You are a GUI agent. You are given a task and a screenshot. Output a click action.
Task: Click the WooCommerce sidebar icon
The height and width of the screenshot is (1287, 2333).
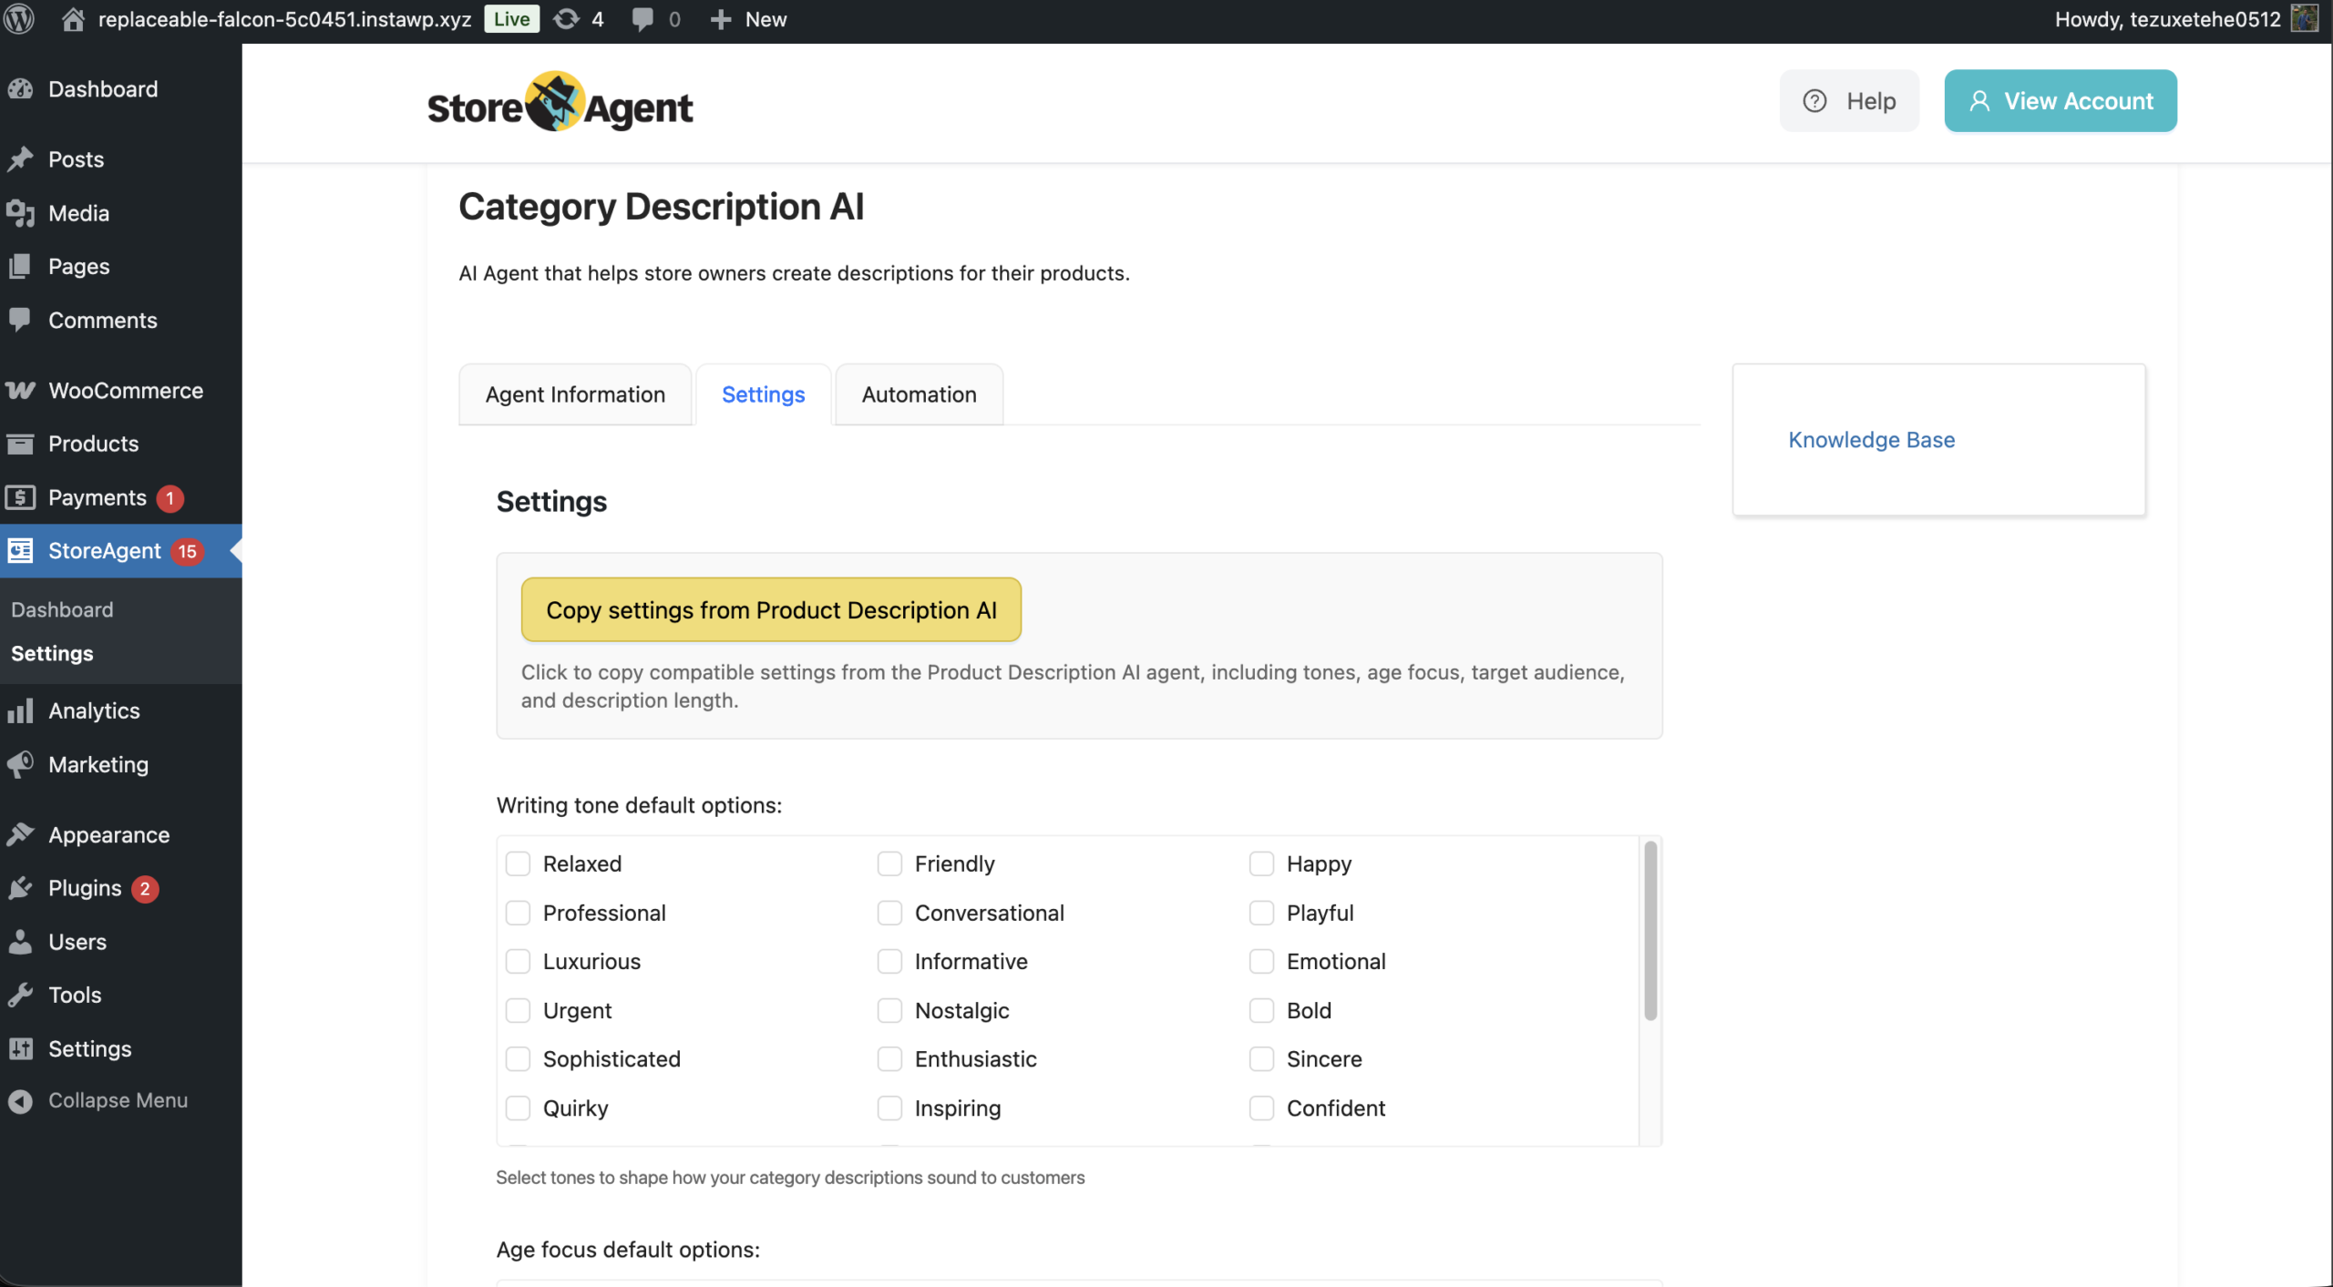(20, 391)
